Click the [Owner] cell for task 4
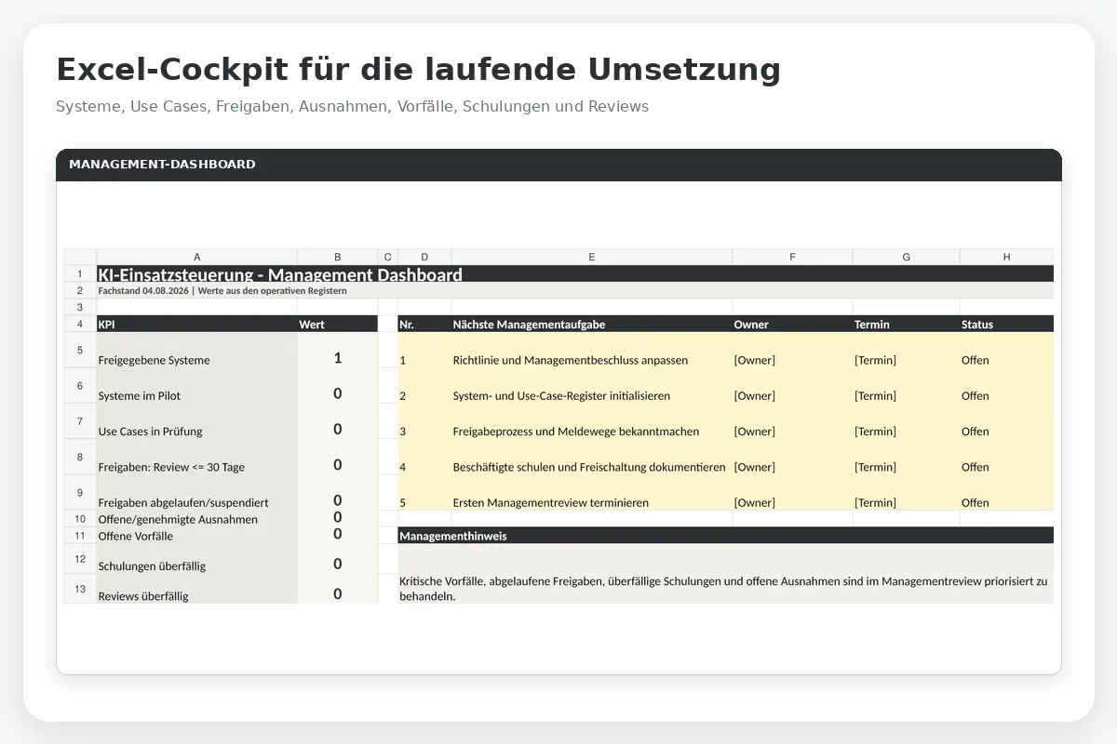The image size is (1117, 744). [x=792, y=457]
